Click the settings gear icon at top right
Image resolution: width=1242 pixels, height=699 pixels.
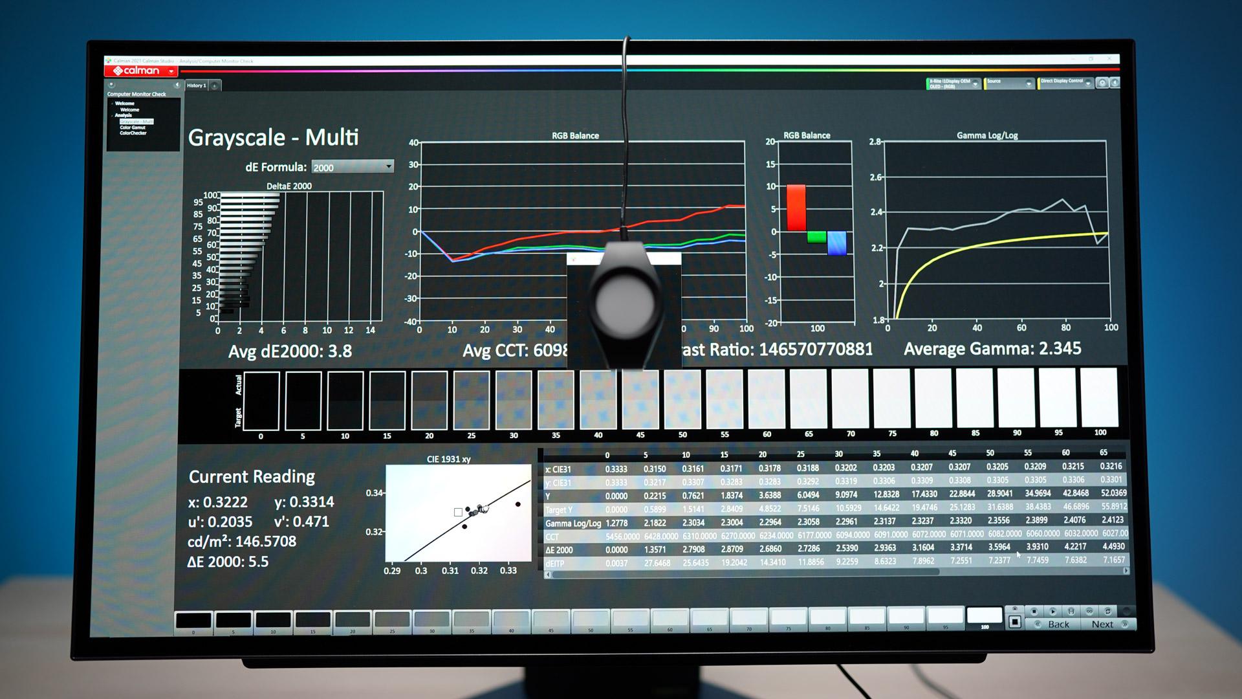pyautogui.click(x=1103, y=83)
